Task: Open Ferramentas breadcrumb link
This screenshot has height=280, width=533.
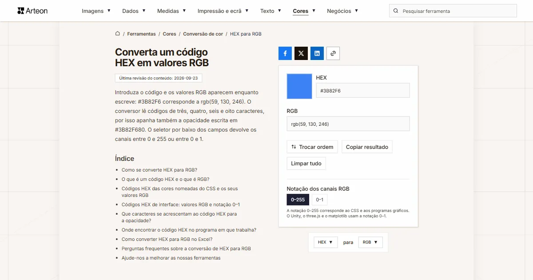Action: coord(141,34)
